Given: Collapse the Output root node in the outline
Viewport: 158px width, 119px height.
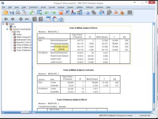Looking at the screenshot, I should click(3, 24).
